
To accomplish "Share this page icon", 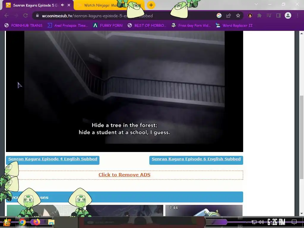I will click(229, 15).
